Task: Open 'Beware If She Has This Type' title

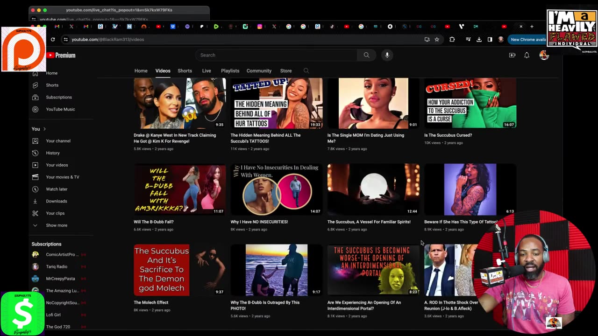Action: (461, 222)
